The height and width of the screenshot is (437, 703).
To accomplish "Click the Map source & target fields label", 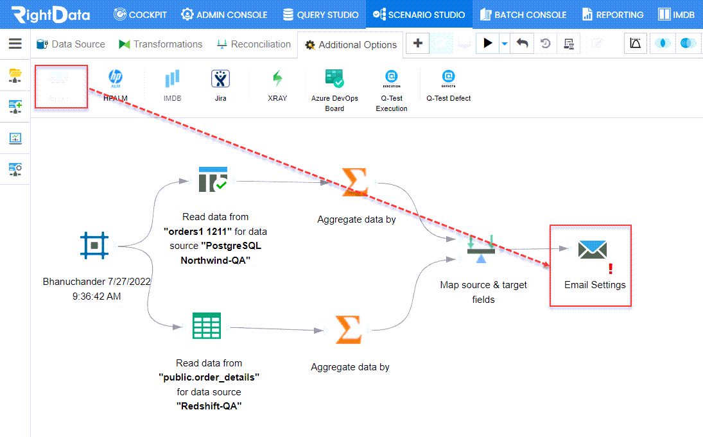I will click(483, 292).
